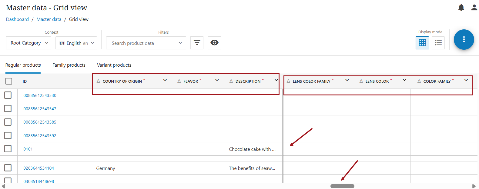Toggle the eye visibility icon

tap(214, 43)
